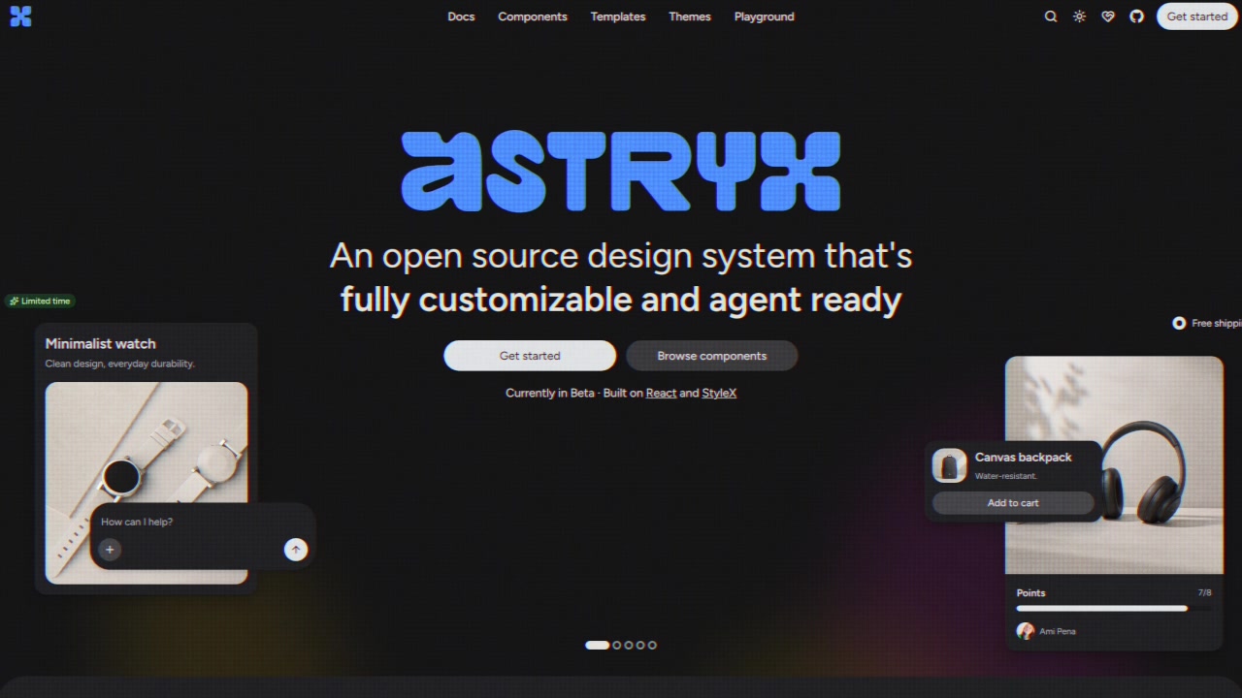The height and width of the screenshot is (698, 1242).
Task: Click the Canvas backpack thumbnail icon
Action: [x=950, y=465]
